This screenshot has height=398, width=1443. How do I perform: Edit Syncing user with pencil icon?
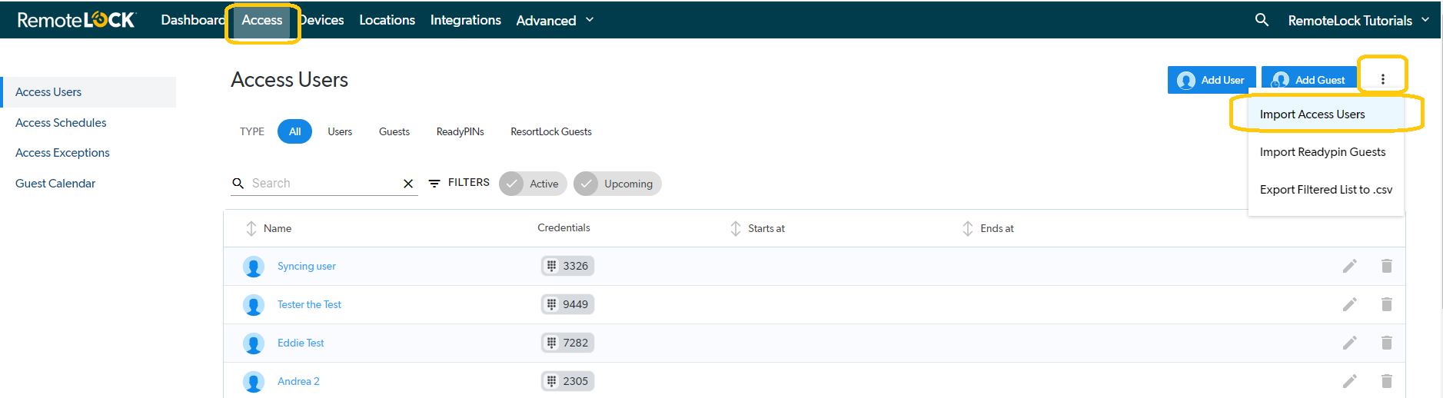1349,266
